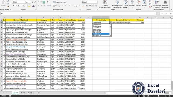Switch to the Лист2 sheet tab
The height and width of the screenshot is (97, 173).
pos(23,93)
